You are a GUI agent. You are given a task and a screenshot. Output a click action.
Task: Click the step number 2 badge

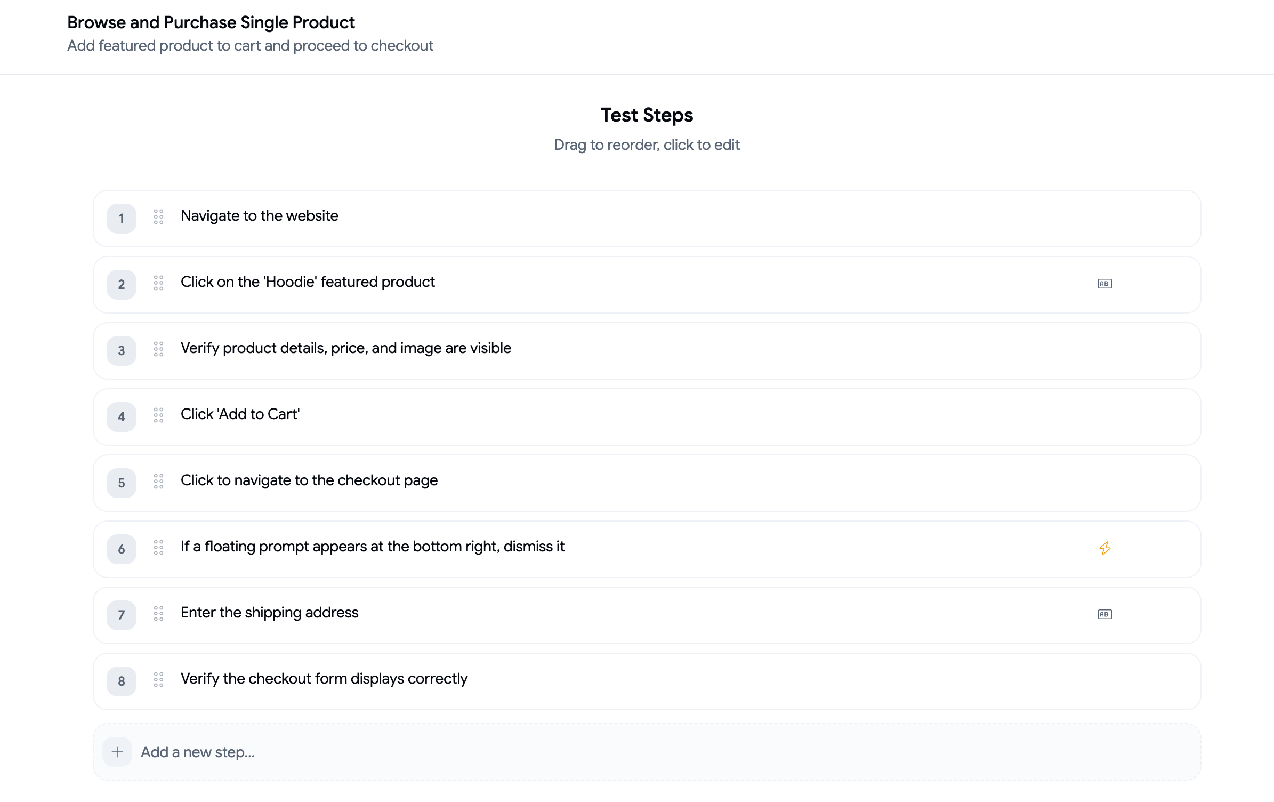point(122,285)
